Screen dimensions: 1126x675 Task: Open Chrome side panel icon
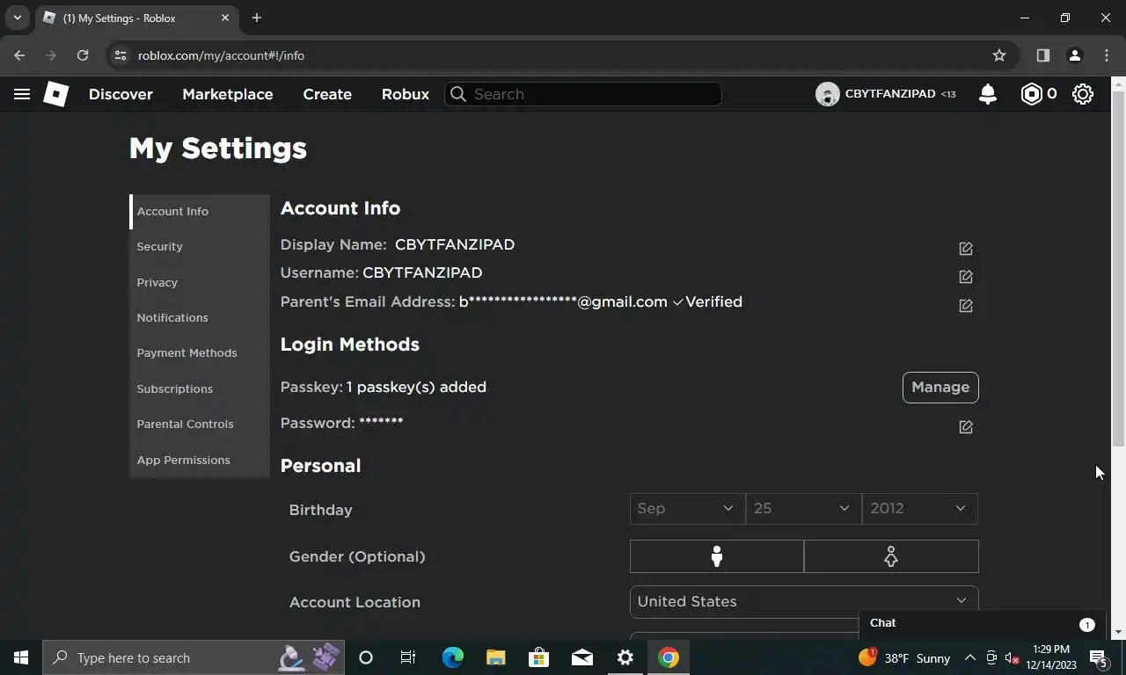(x=1043, y=55)
